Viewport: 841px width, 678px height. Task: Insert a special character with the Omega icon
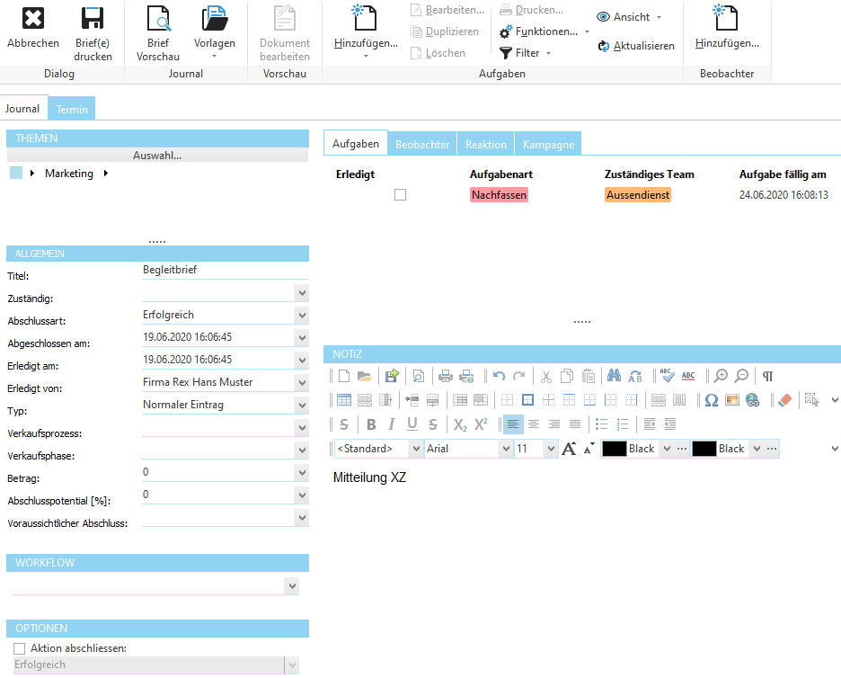[x=710, y=400]
